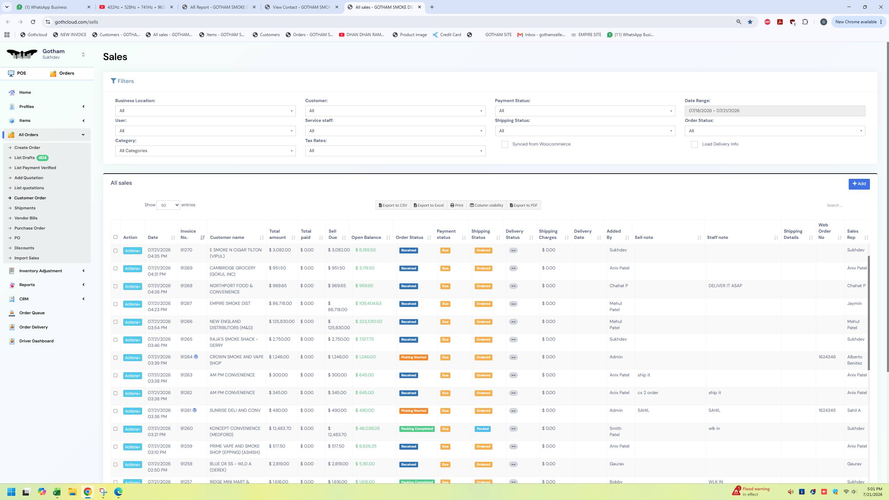Click the WordPress icon beside invoice 91264
889x500 pixels.
(x=196, y=357)
